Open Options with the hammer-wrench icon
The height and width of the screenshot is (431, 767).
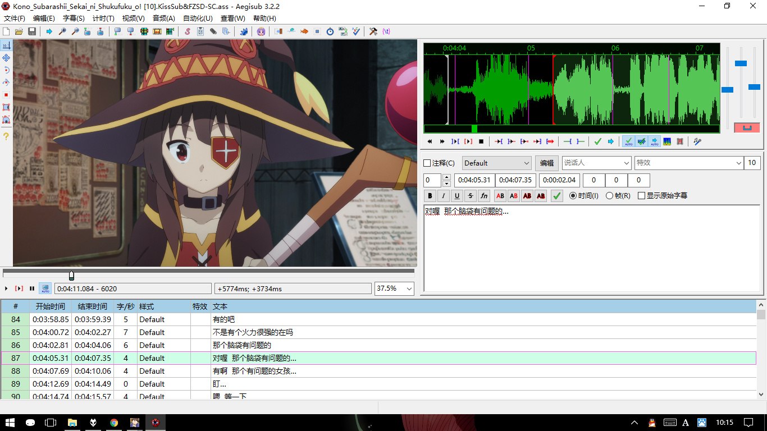point(373,31)
